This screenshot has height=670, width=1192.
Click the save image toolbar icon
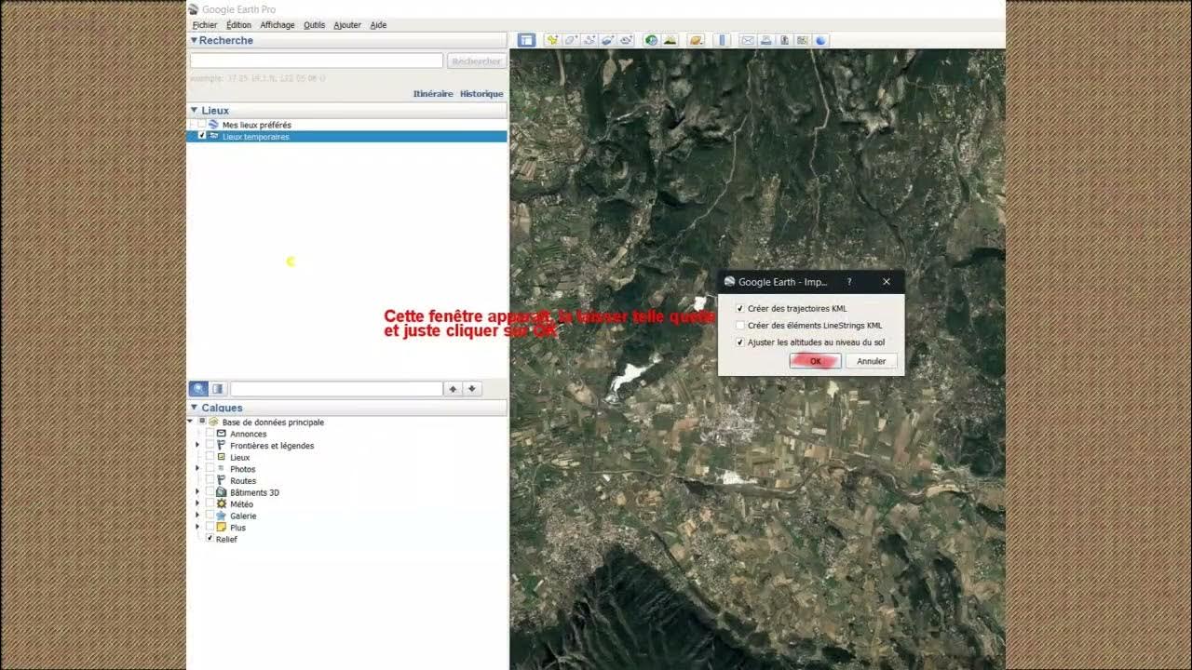[x=784, y=40]
